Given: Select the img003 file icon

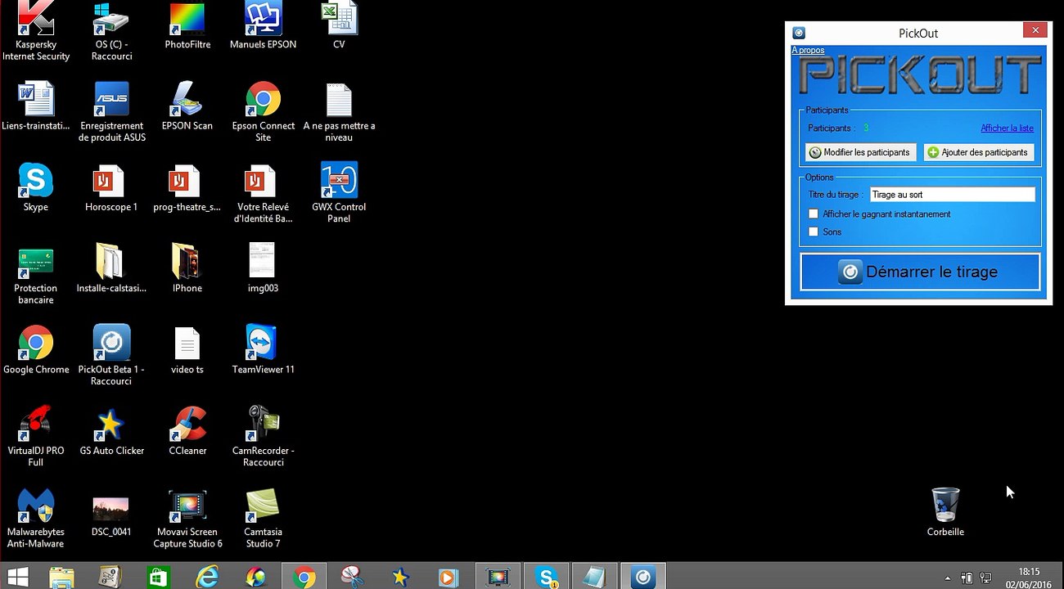Looking at the screenshot, I should pyautogui.click(x=263, y=268).
